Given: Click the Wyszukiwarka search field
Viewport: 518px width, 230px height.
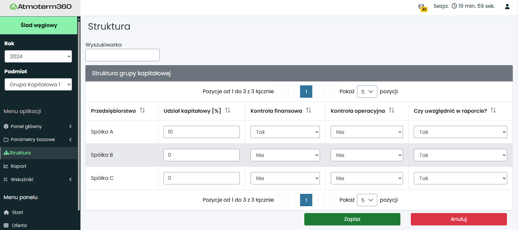Looking at the screenshot, I should pos(122,55).
